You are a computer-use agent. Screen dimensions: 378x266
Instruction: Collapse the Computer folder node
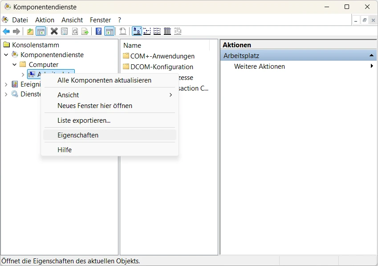[x=14, y=65]
